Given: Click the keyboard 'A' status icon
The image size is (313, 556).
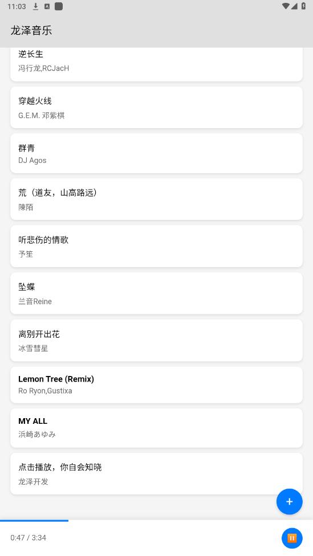Looking at the screenshot, I should click(x=47, y=6).
